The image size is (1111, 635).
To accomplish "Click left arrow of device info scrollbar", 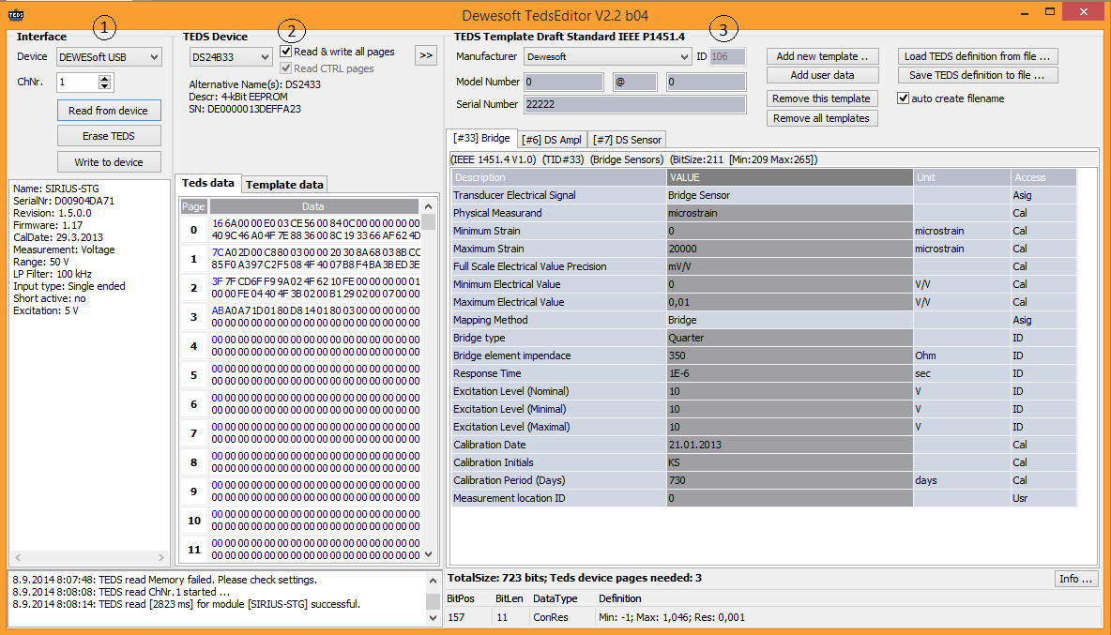I will pyautogui.click(x=18, y=558).
